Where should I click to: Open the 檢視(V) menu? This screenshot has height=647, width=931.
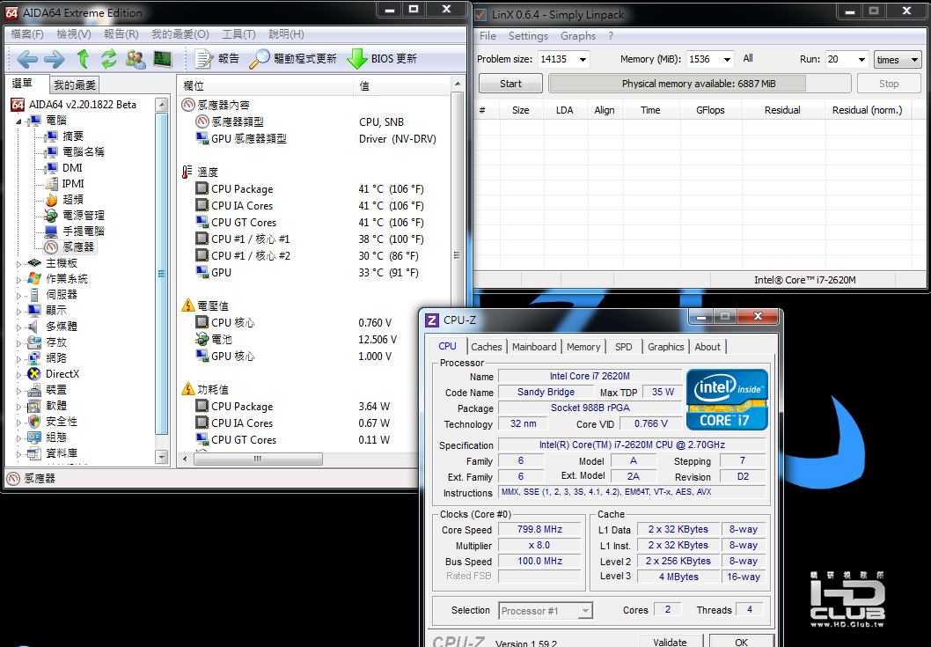(x=74, y=34)
